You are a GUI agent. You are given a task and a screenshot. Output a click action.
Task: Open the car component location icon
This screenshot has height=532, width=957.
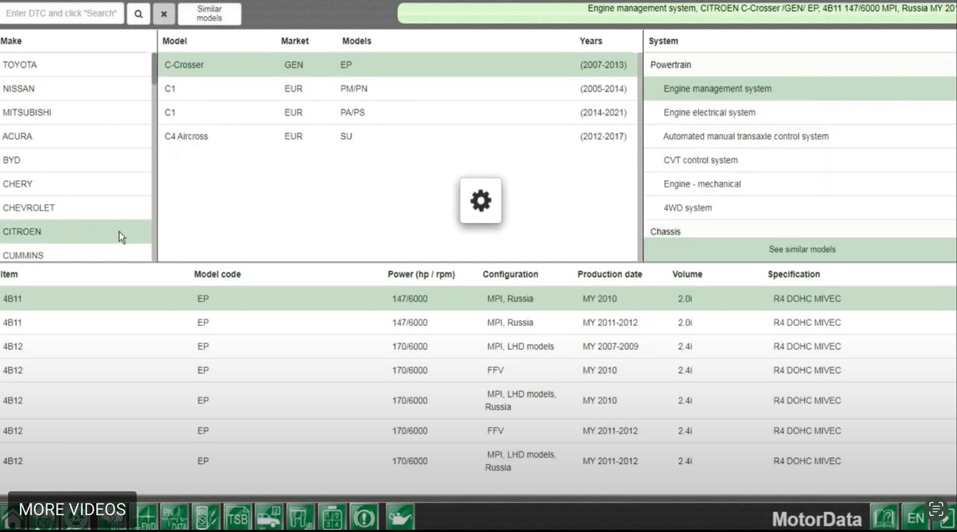[x=268, y=517]
